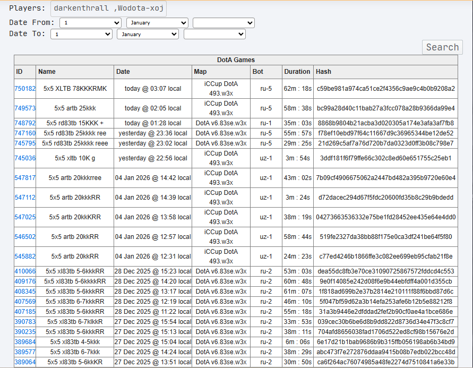Open game ID 745036

pos(25,158)
